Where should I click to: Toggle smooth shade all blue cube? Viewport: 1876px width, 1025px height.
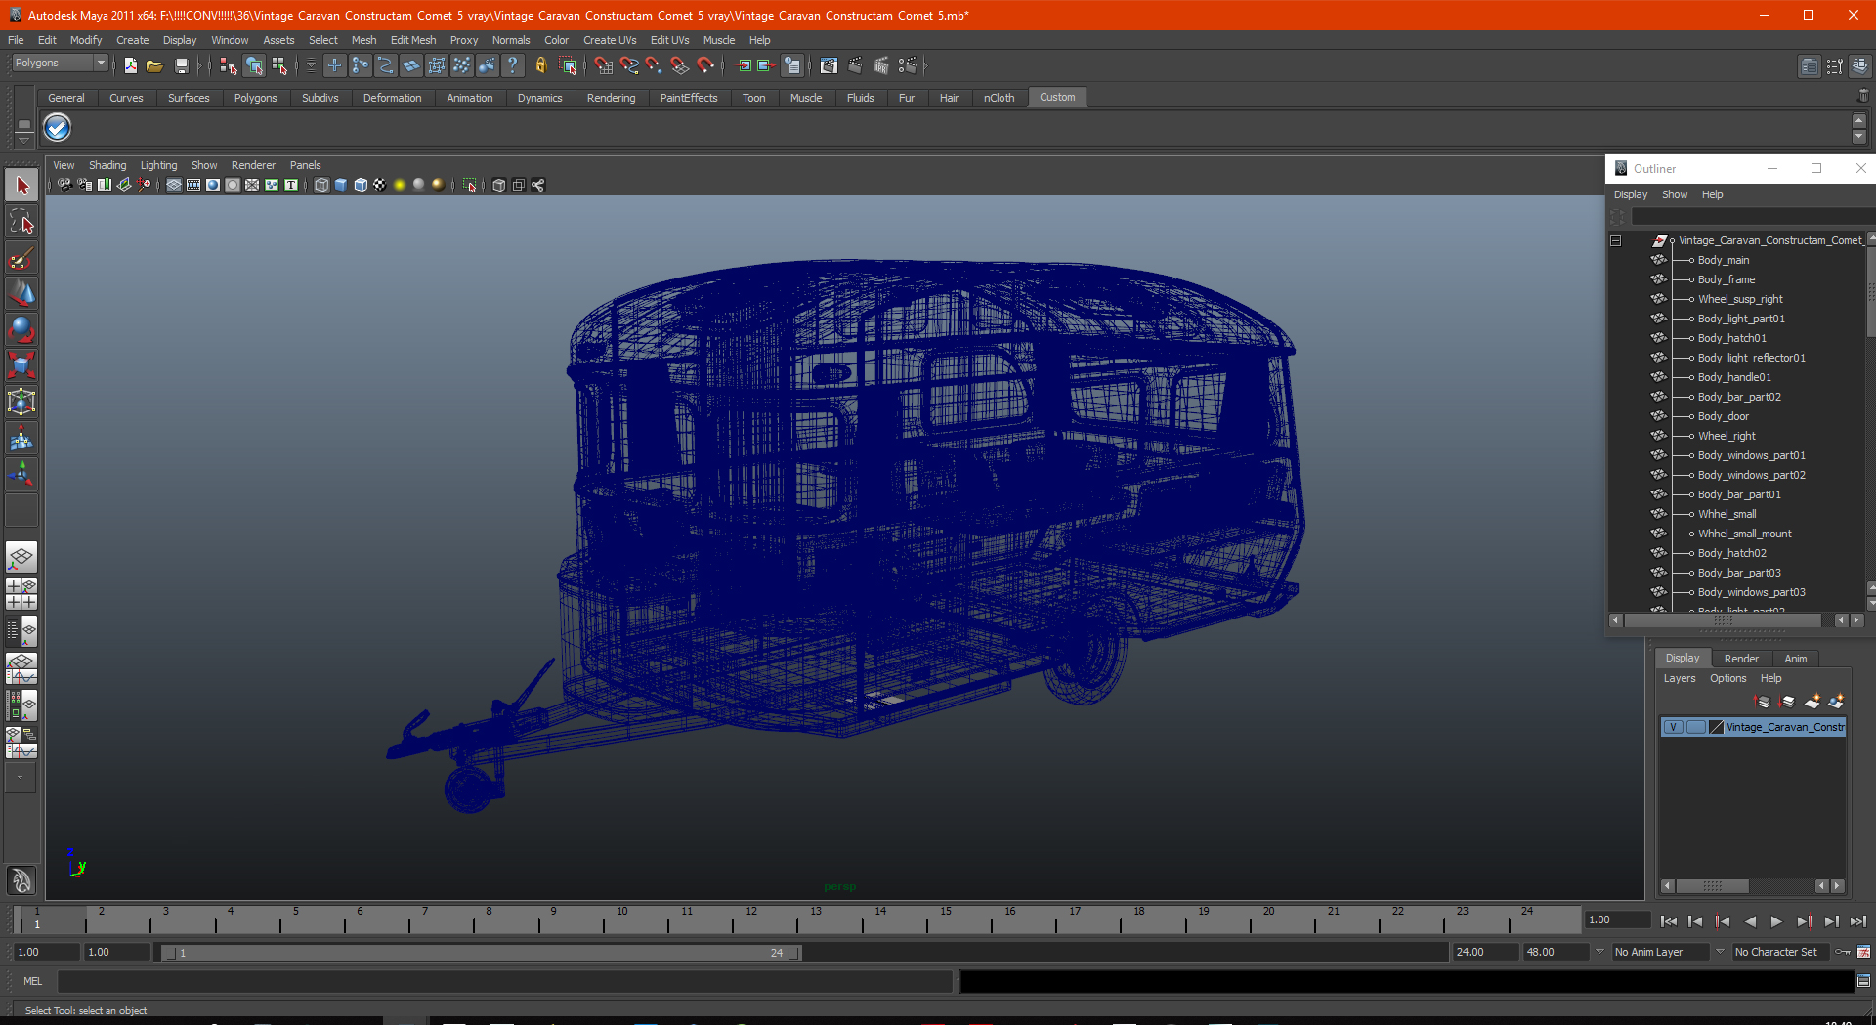[341, 185]
